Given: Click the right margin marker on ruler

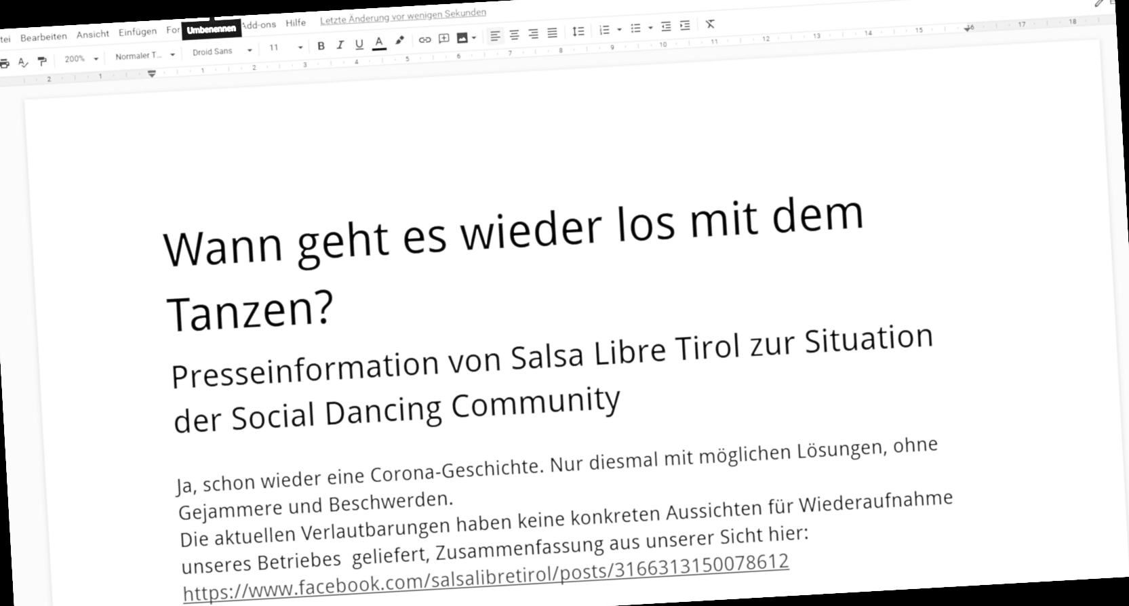Looking at the screenshot, I should tap(969, 28).
